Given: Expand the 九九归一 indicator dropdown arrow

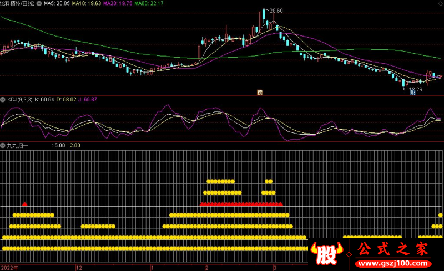Looking at the screenshot, I should pos(3,145).
